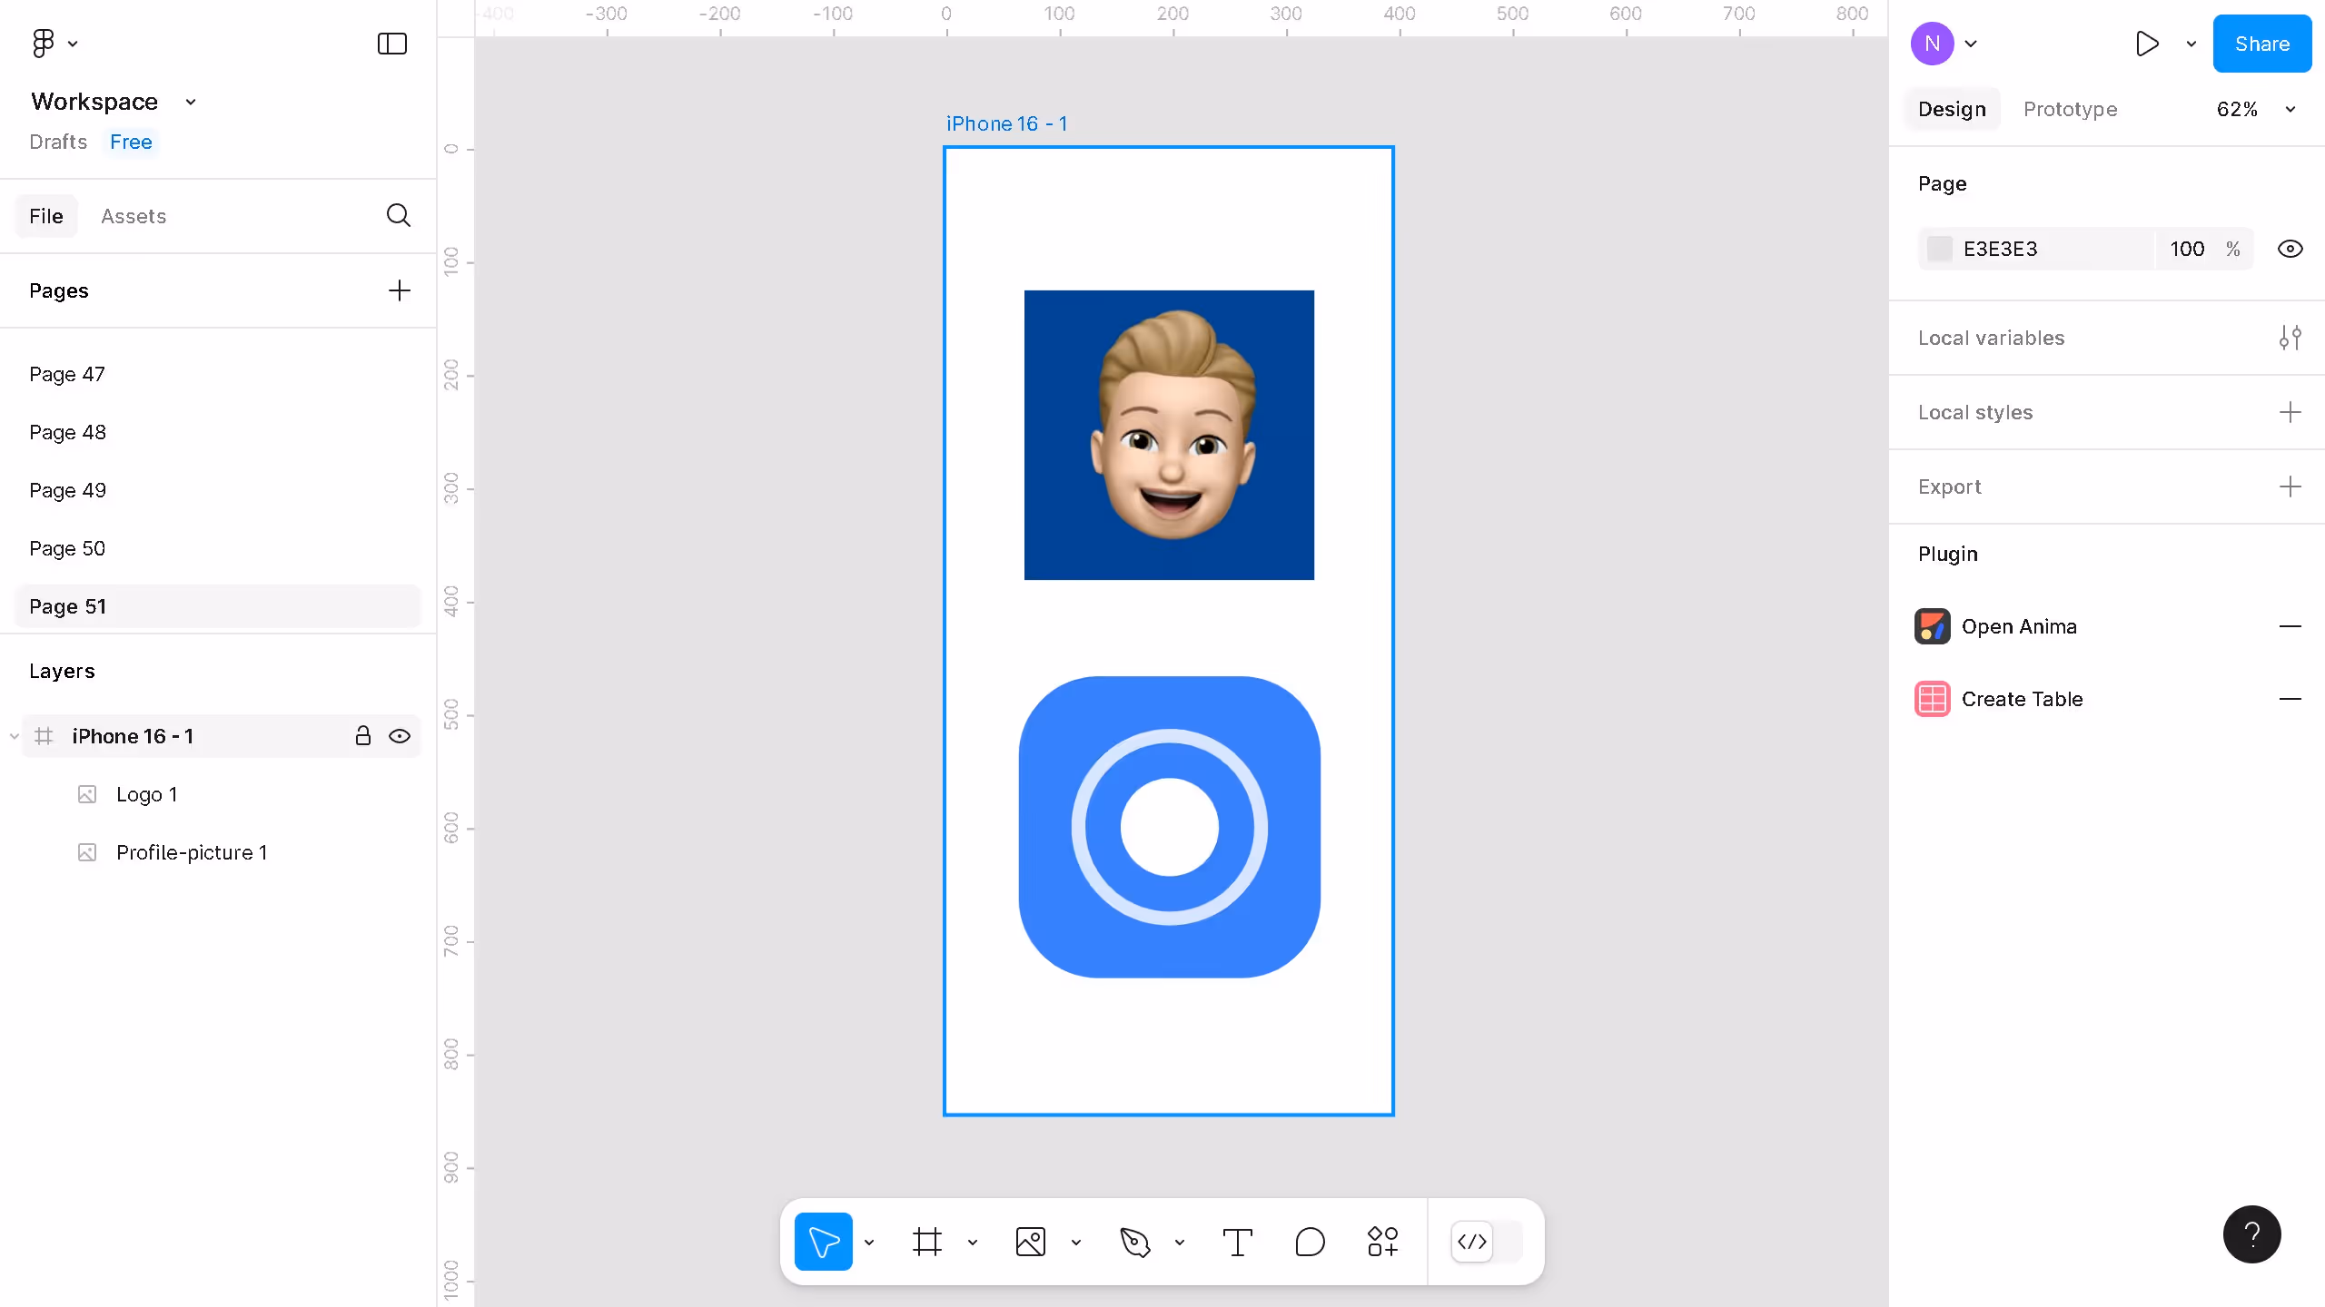This screenshot has height=1307, width=2325.
Task: Open the zoom percentage dropdown
Action: [2256, 109]
